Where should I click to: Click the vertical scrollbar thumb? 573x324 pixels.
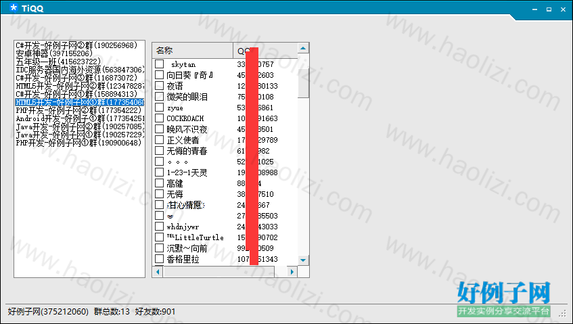pos(303,83)
